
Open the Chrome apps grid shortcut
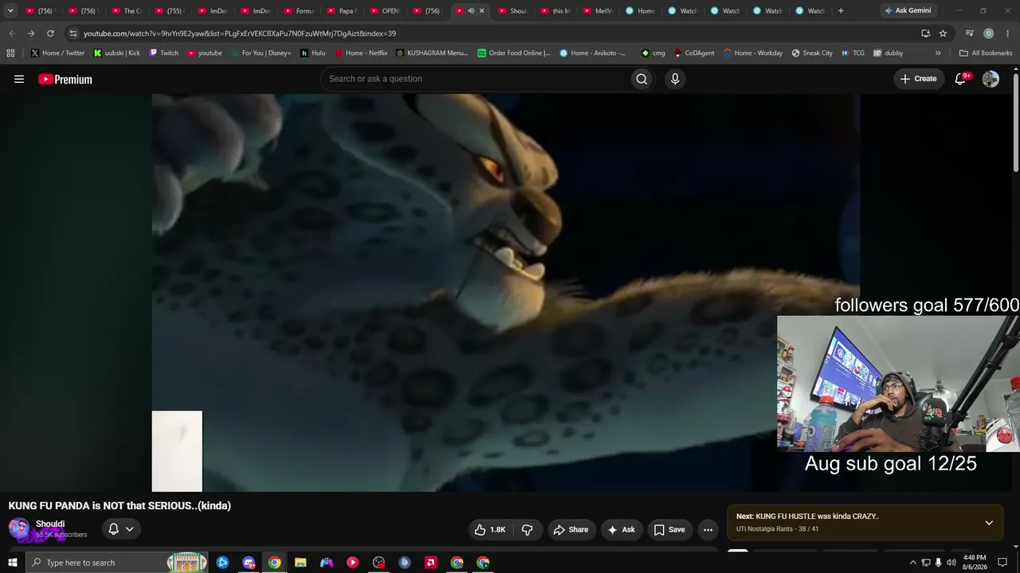[x=10, y=53]
